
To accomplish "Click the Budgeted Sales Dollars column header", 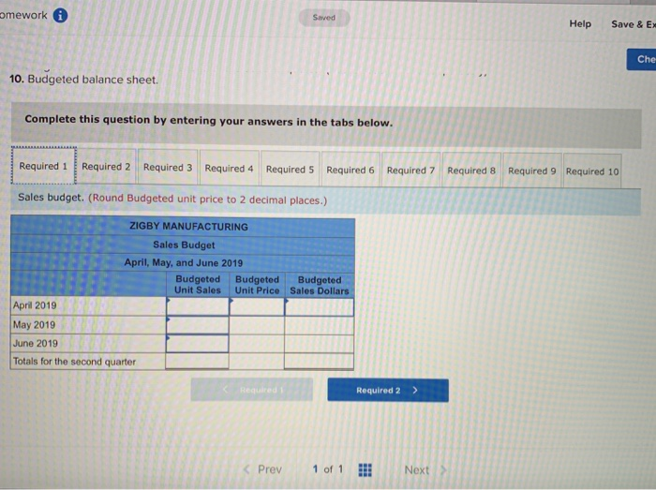I will [x=320, y=285].
